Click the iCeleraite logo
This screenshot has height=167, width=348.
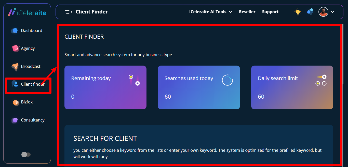pos(27,12)
